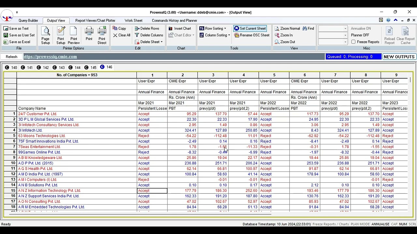Open Report Viewer/Chart Plotter tab

95,20
